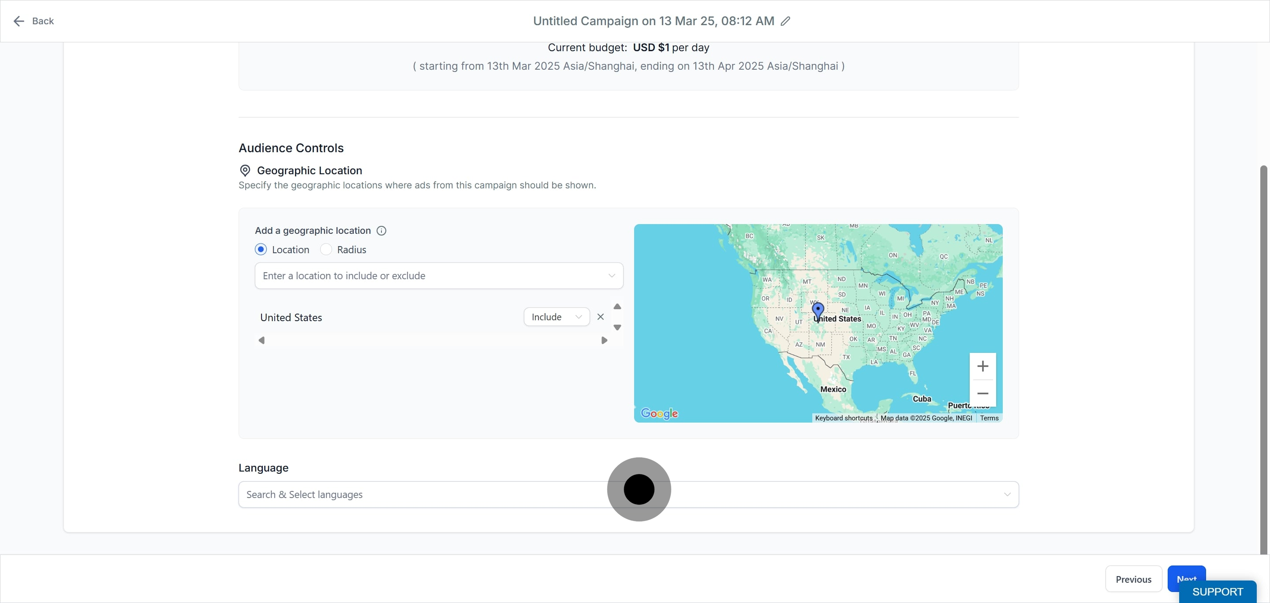Click the page vertical scrollbar
Viewport: 1270px width, 603px height.
pyautogui.click(x=1265, y=360)
